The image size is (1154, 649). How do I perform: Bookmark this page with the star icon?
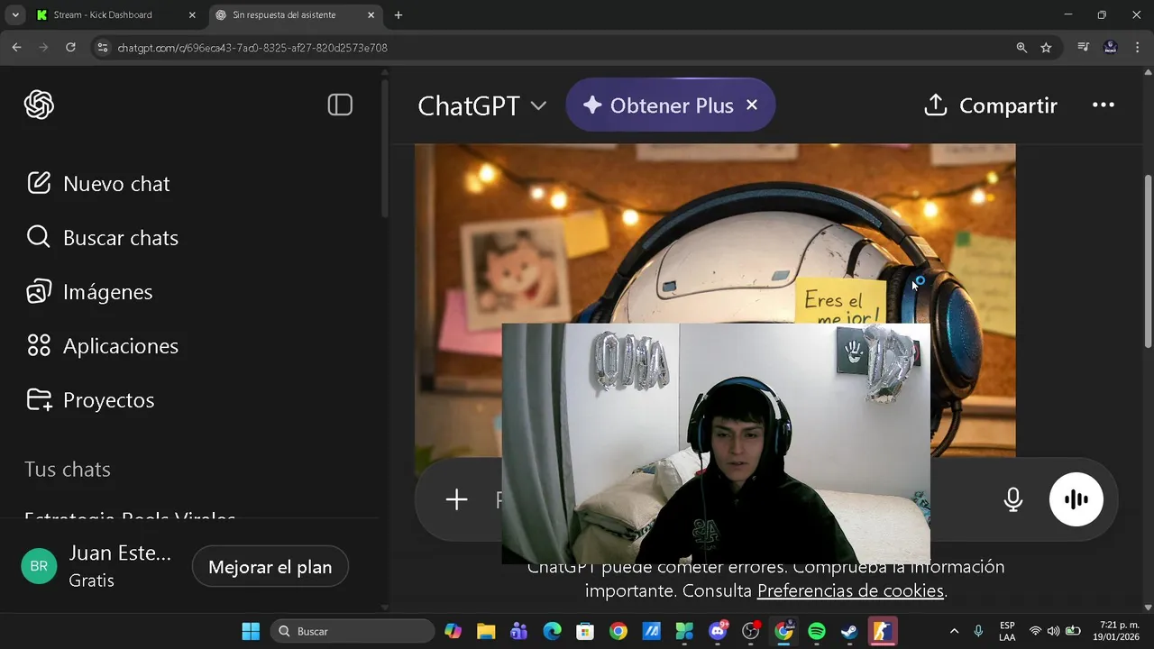(x=1046, y=48)
